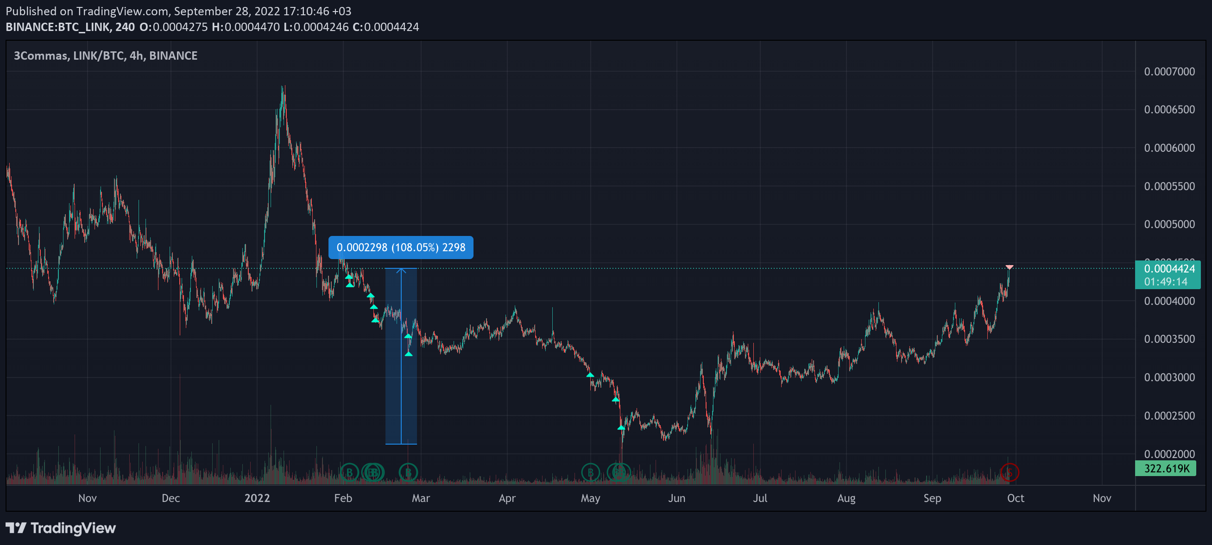The width and height of the screenshot is (1212, 545).
Task: Click the pink down-triangle sell arrow at the latest candle
Action: 1009,267
